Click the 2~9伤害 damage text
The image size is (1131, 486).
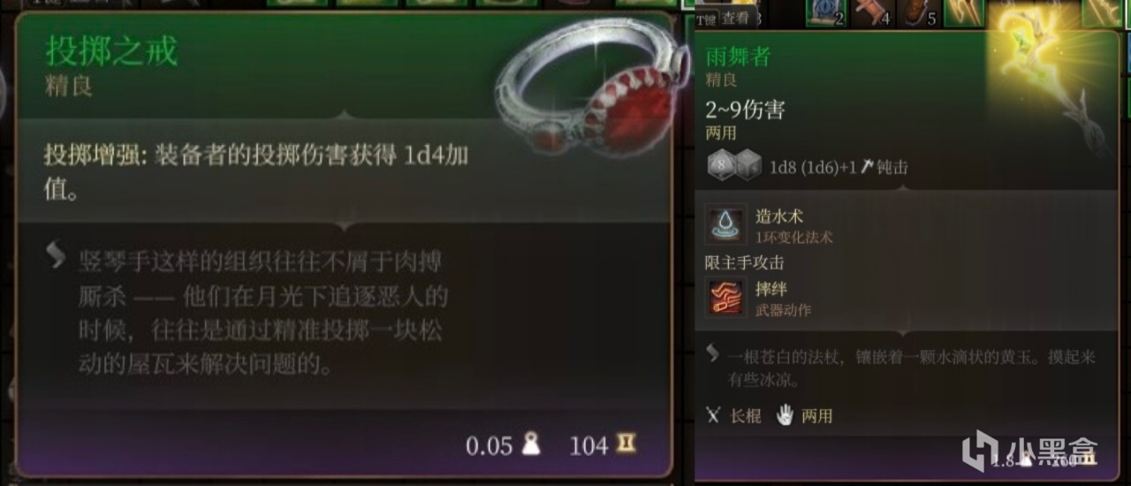pyautogui.click(x=745, y=110)
